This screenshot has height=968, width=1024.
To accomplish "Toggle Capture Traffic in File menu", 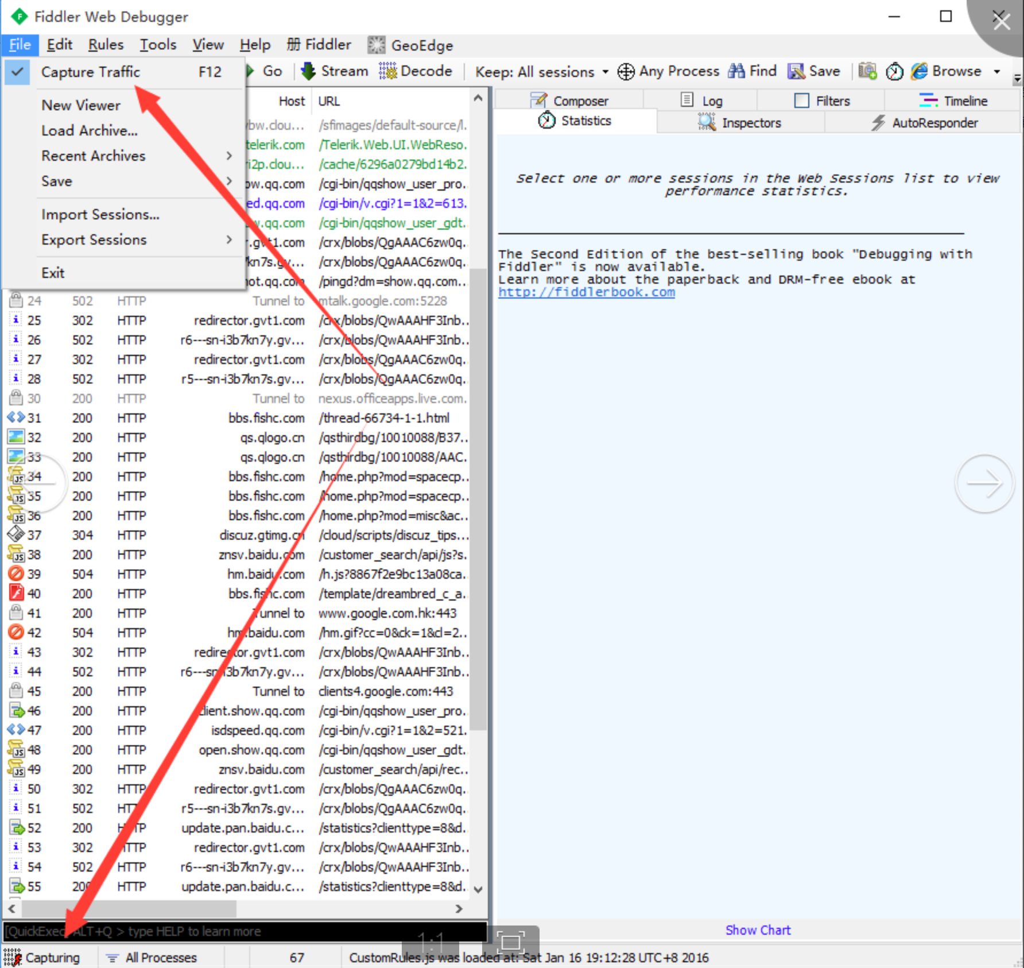I will coord(123,72).
